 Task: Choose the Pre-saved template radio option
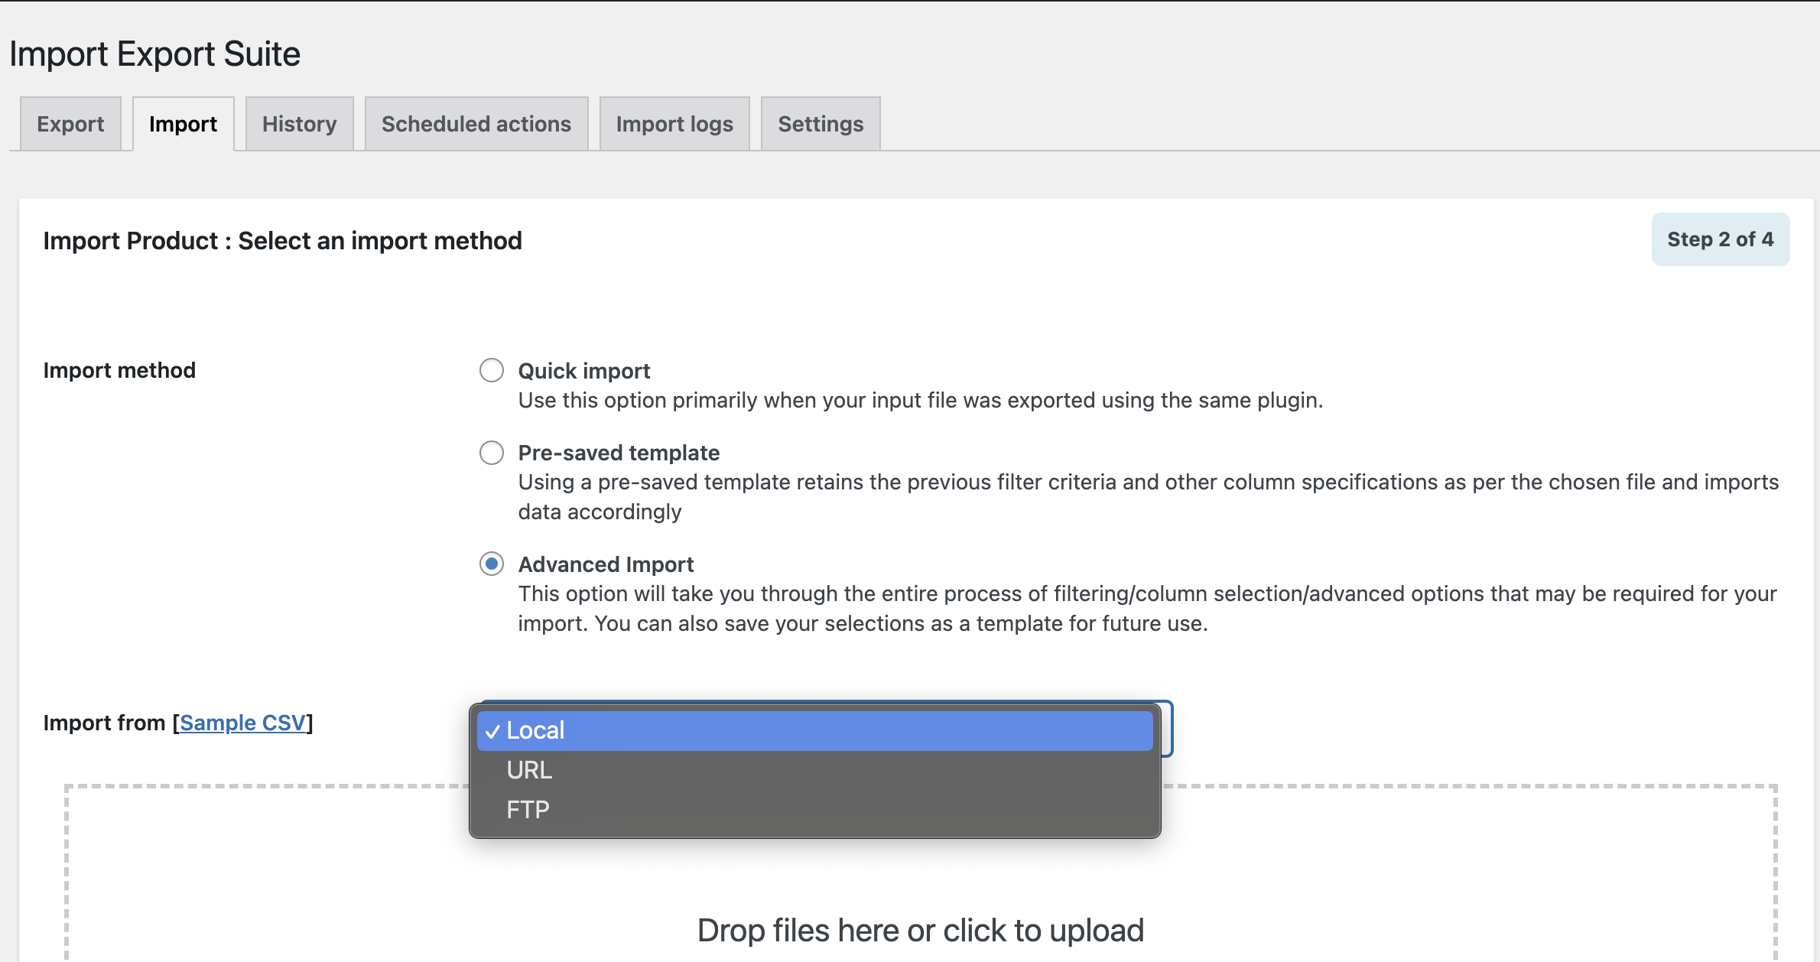pos(491,453)
